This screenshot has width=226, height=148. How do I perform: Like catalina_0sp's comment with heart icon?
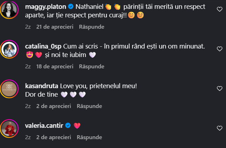[x=219, y=49]
